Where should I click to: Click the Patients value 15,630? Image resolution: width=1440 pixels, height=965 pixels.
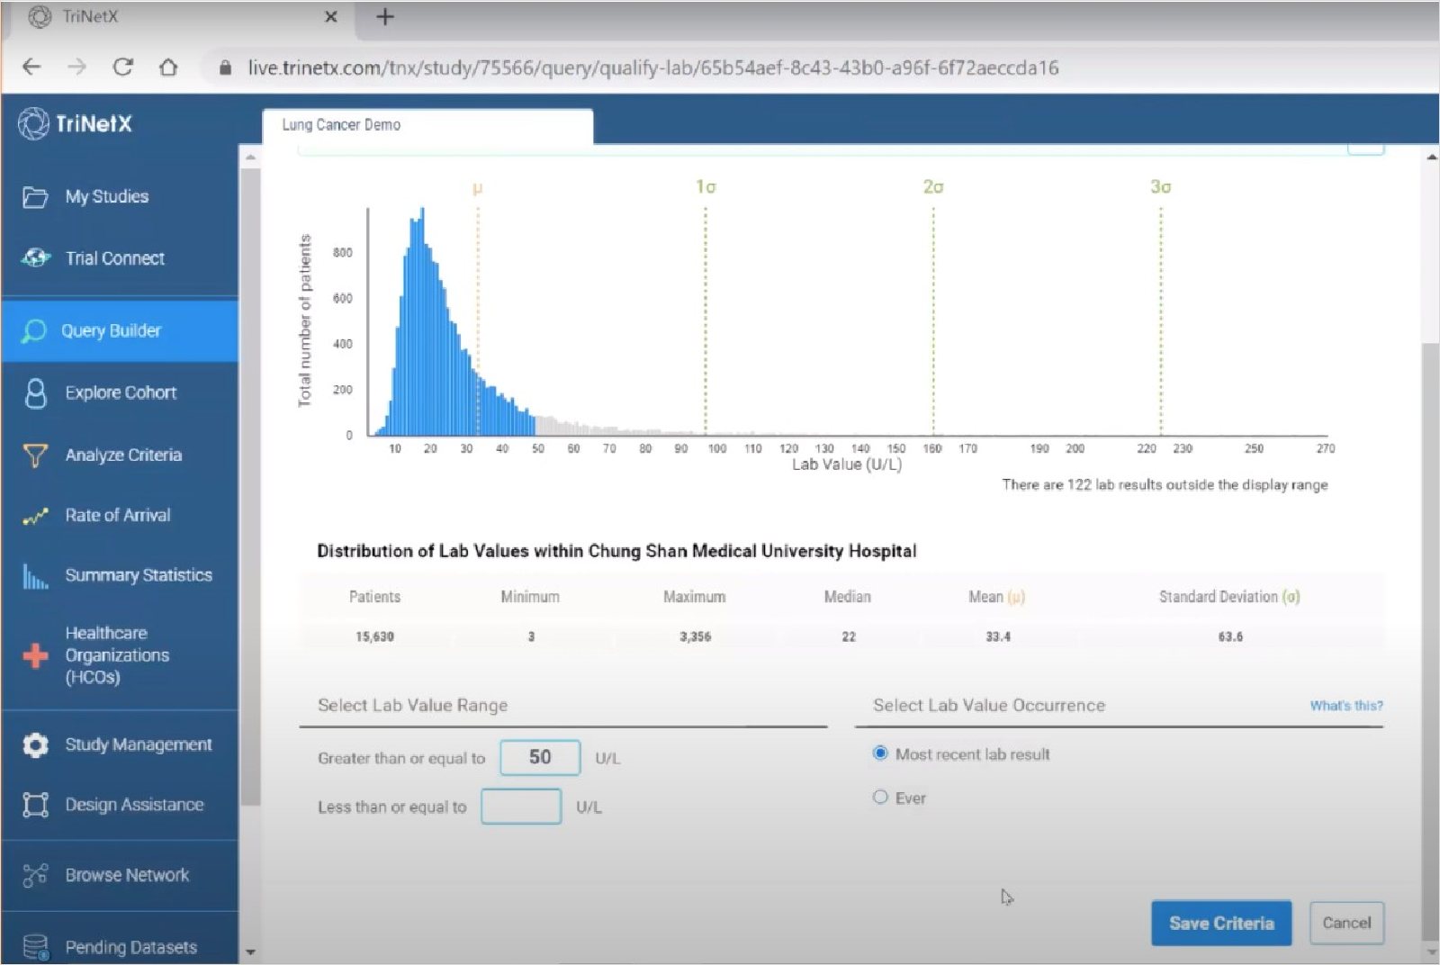(374, 636)
